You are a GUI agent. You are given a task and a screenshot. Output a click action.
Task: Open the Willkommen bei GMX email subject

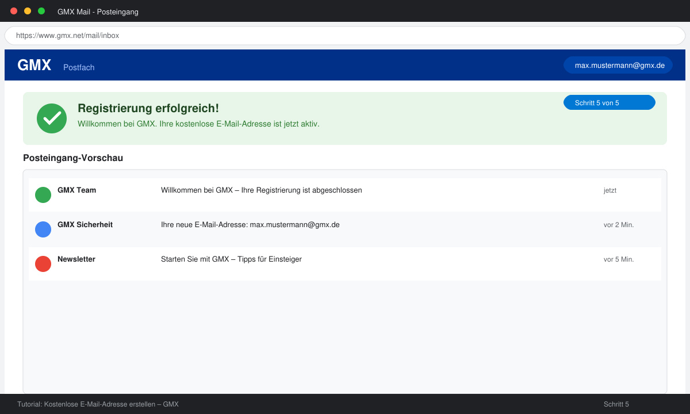pos(262,190)
